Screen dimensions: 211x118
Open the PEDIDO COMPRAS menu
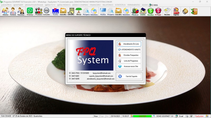(x=80, y=5)
